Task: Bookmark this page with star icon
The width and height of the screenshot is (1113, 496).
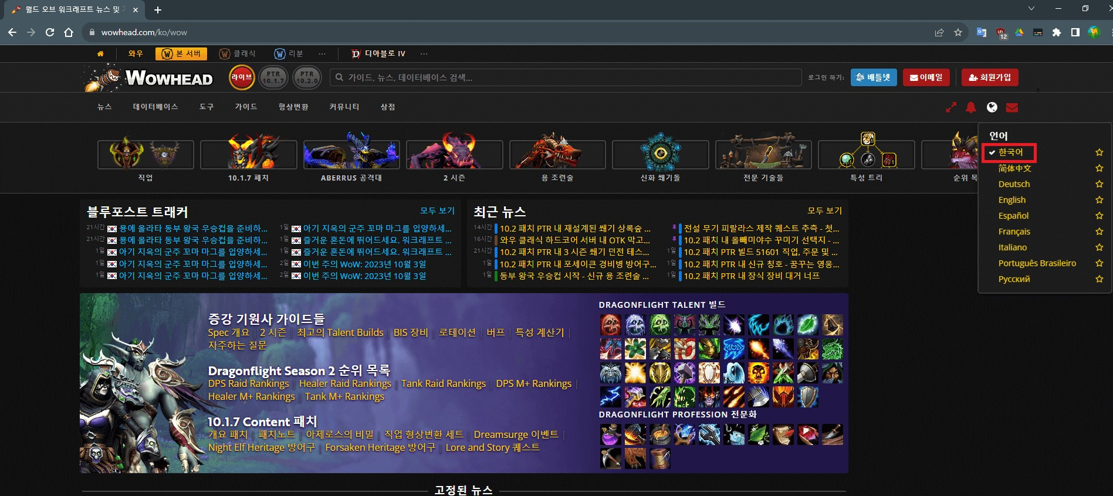Action: (x=958, y=32)
